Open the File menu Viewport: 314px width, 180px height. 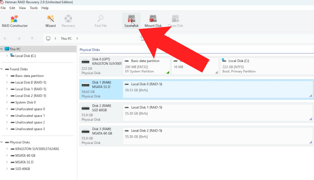3,8
